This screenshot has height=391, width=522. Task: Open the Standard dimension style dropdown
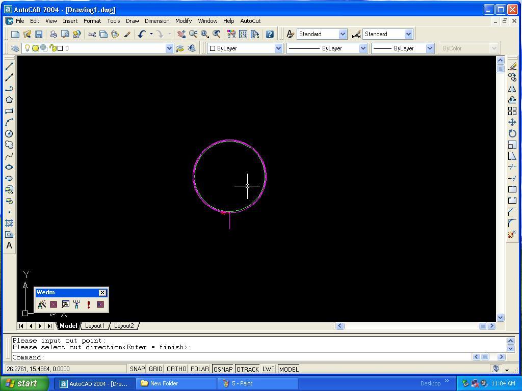[408, 34]
